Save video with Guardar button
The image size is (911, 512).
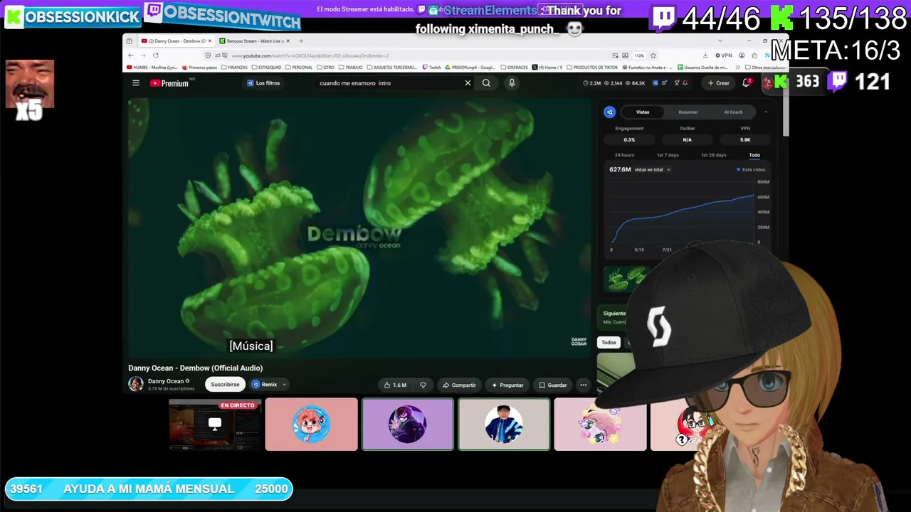[552, 385]
